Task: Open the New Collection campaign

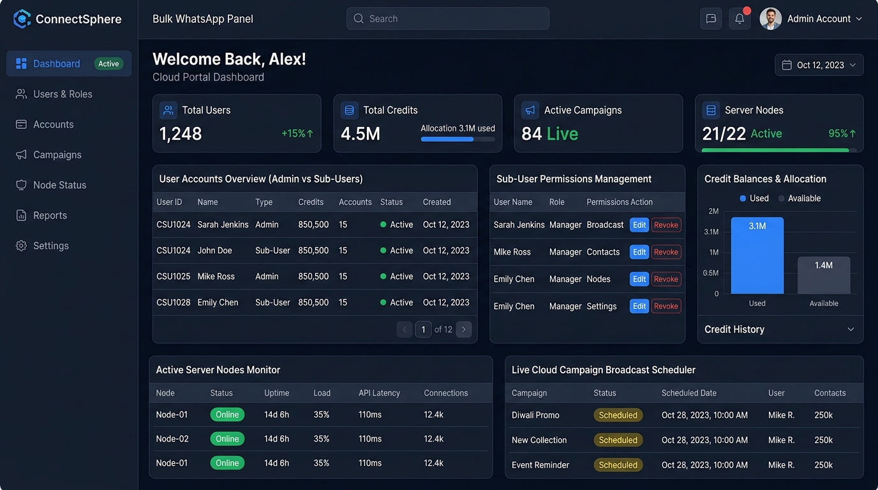Action: 539,440
